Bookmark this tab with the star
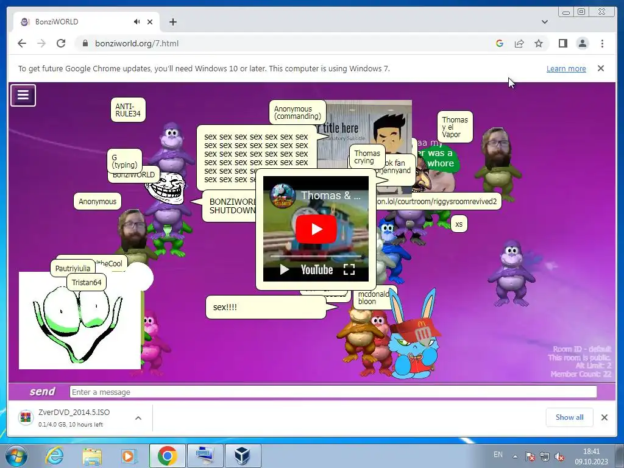 pos(539,43)
